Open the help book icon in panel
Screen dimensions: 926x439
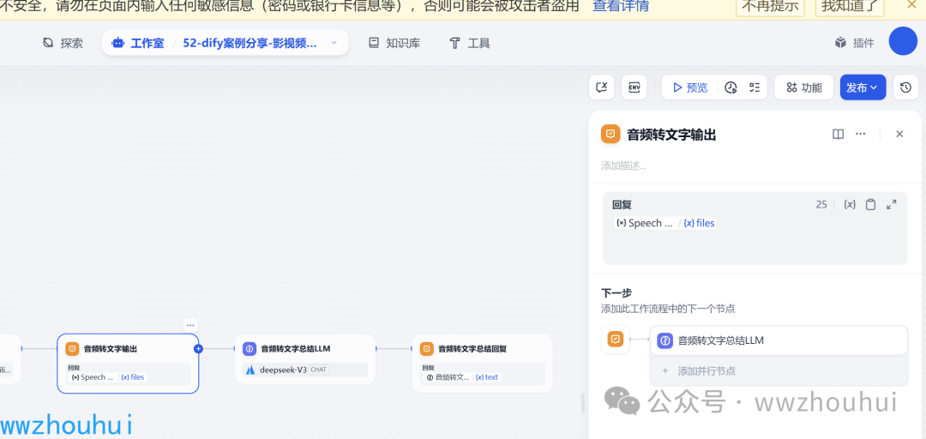(838, 134)
